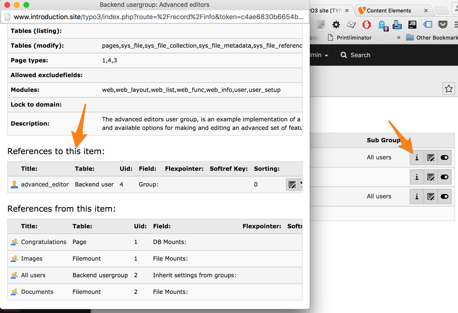
Task: Click the advanced_editor title text
Action: [45, 185]
